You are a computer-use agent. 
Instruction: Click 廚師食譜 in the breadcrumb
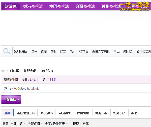point(47,71)
